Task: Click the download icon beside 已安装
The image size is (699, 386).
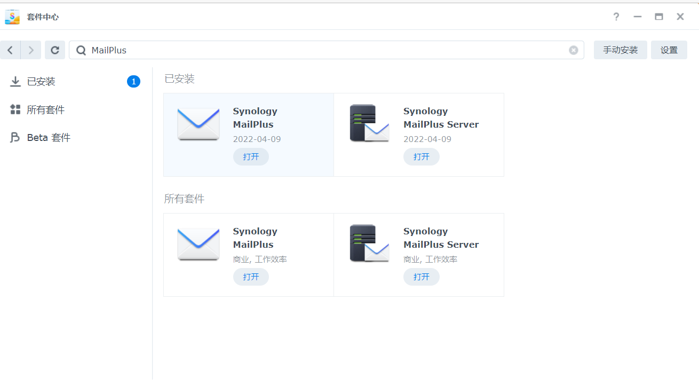Action: [x=15, y=82]
